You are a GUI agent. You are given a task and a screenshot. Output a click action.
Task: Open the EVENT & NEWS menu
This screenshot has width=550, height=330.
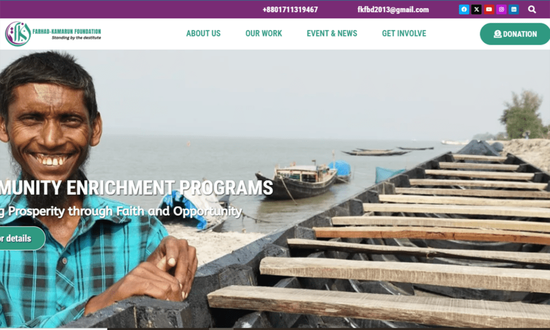(332, 33)
